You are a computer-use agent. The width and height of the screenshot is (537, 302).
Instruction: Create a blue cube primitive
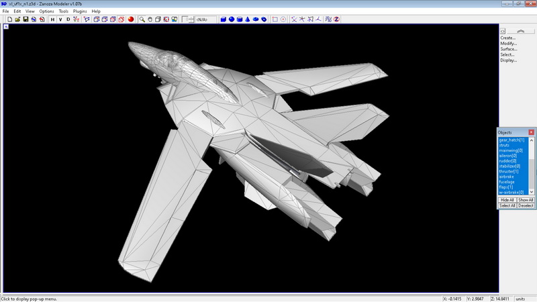click(224, 19)
